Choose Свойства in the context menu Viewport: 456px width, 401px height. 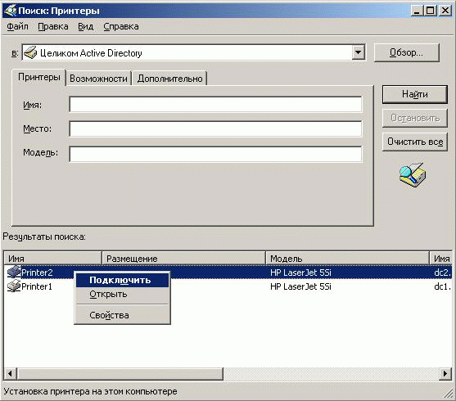click(x=122, y=315)
